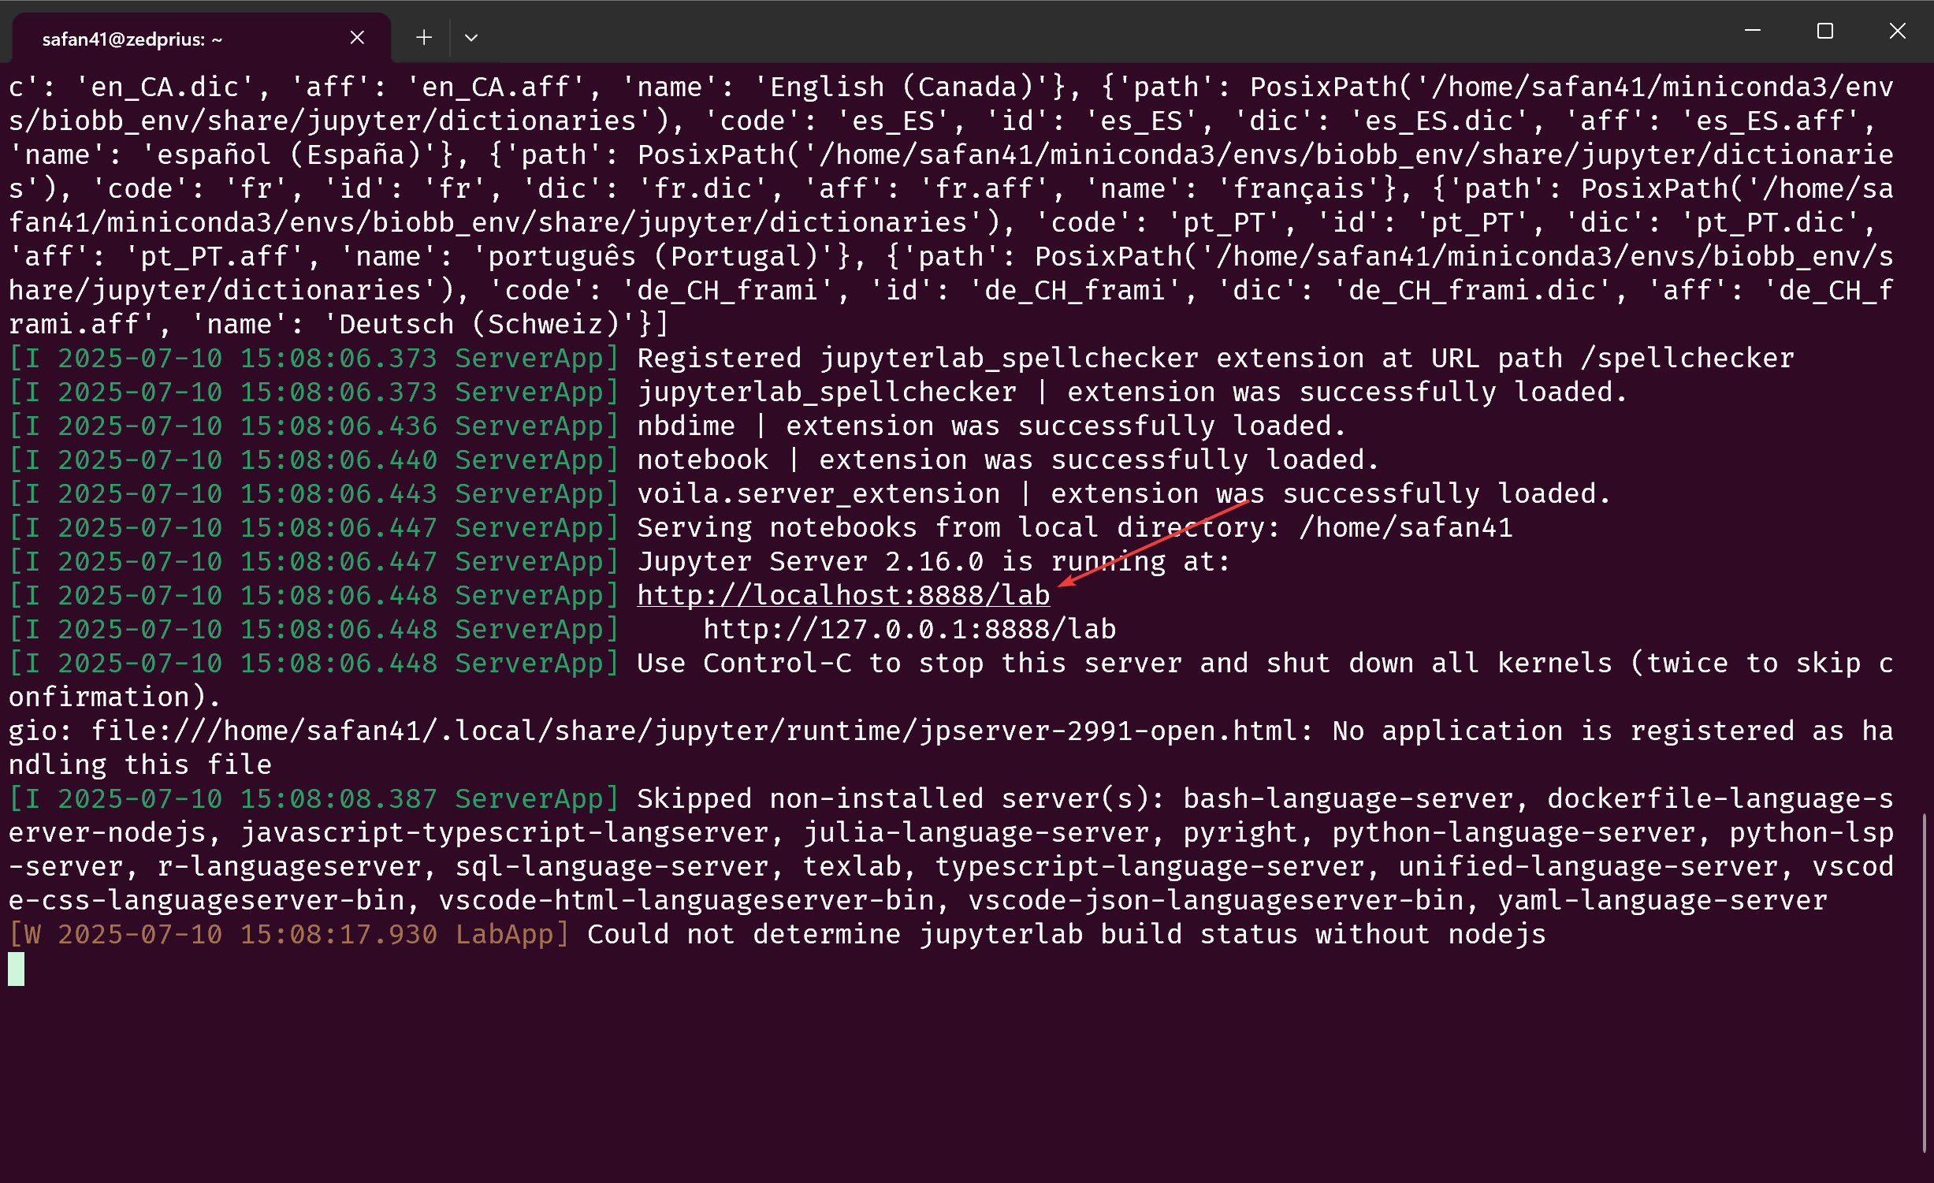Click empty title bar area beside tabs
The image size is (1934, 1183).
(x=1103, y=32)
